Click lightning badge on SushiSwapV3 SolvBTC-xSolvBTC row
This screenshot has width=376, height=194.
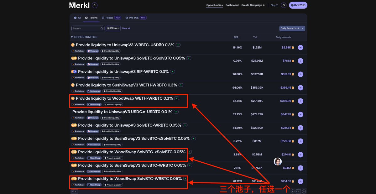coord(194,139)
